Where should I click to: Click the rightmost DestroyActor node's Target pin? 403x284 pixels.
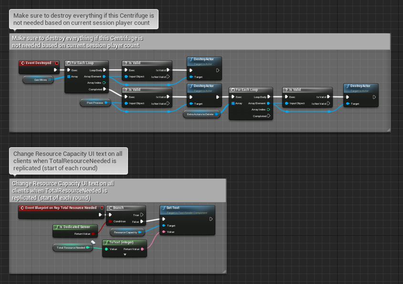click(x=348, y=103)
